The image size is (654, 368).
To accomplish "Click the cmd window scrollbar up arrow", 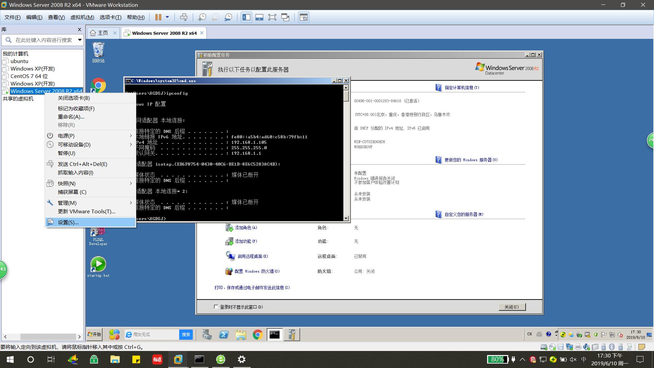I will 346,88.
